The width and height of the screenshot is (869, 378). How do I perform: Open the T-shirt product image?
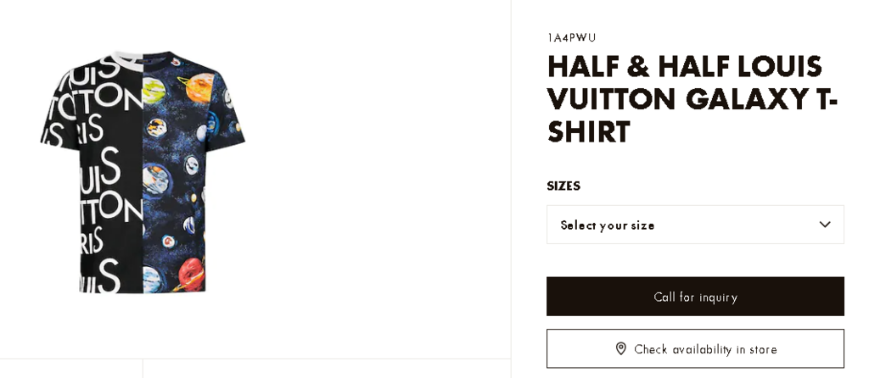click(x=142, y=174)
